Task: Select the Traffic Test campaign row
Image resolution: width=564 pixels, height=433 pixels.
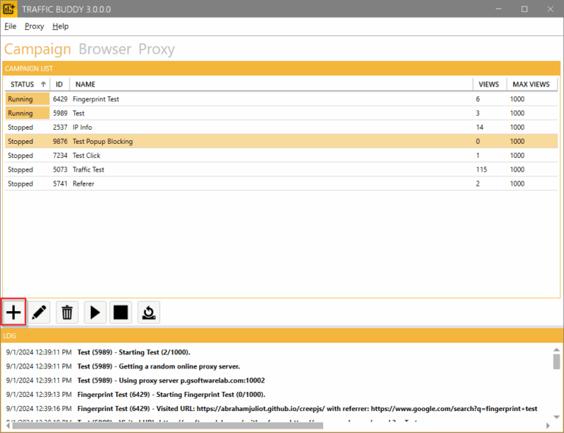Action: pyautogui.click(x=88, y=170)
